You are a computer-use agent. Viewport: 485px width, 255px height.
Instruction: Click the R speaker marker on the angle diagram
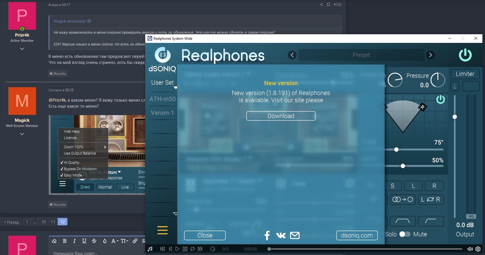tap(422, 107)
